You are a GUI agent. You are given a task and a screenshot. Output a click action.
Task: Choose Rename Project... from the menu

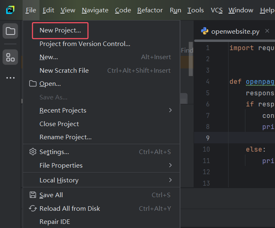click(x=65, y=137)
